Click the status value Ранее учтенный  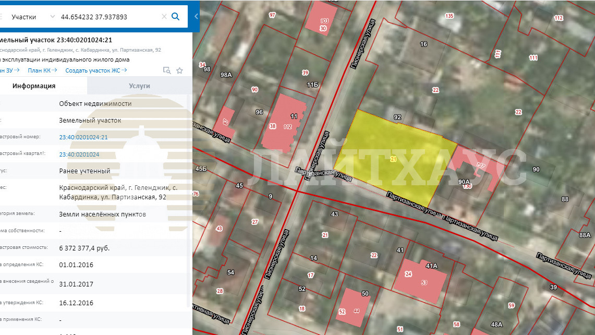[x=84, y=171]
